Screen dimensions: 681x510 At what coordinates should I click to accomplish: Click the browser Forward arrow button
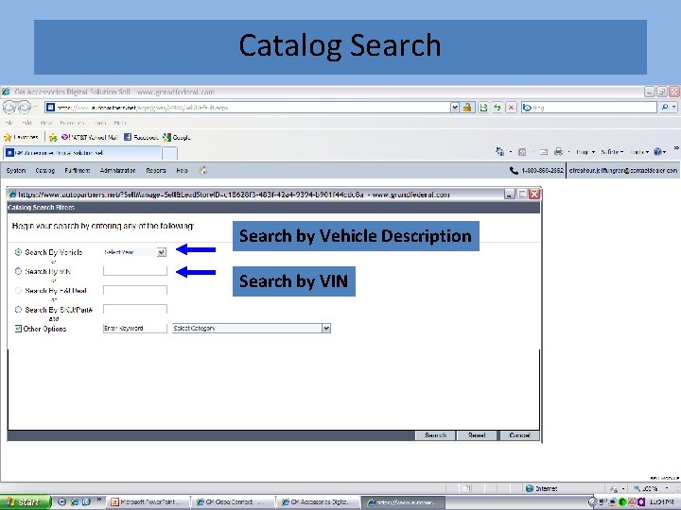25,107
